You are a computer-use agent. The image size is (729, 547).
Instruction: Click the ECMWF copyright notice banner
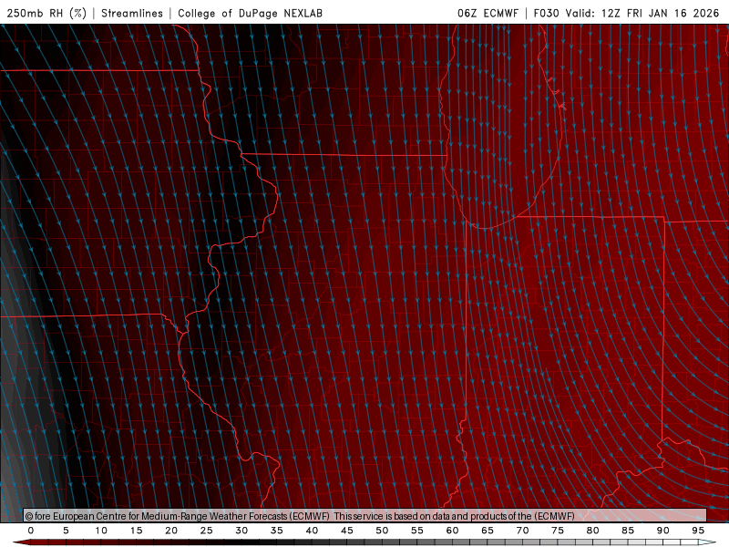point(365,515)
